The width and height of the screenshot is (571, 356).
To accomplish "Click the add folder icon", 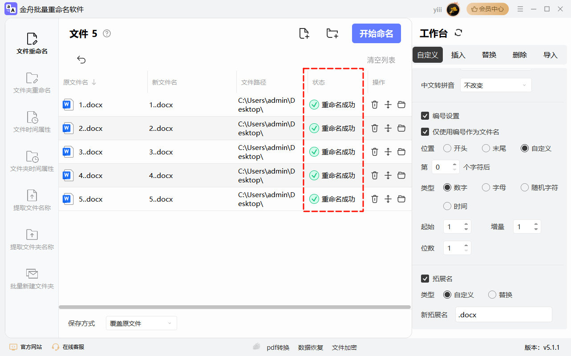I will 332,33.
